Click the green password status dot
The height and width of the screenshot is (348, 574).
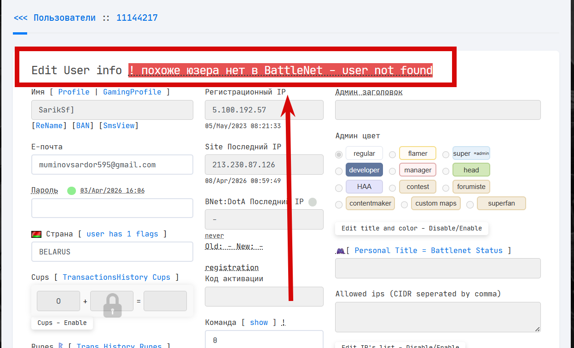click(71, 190)
